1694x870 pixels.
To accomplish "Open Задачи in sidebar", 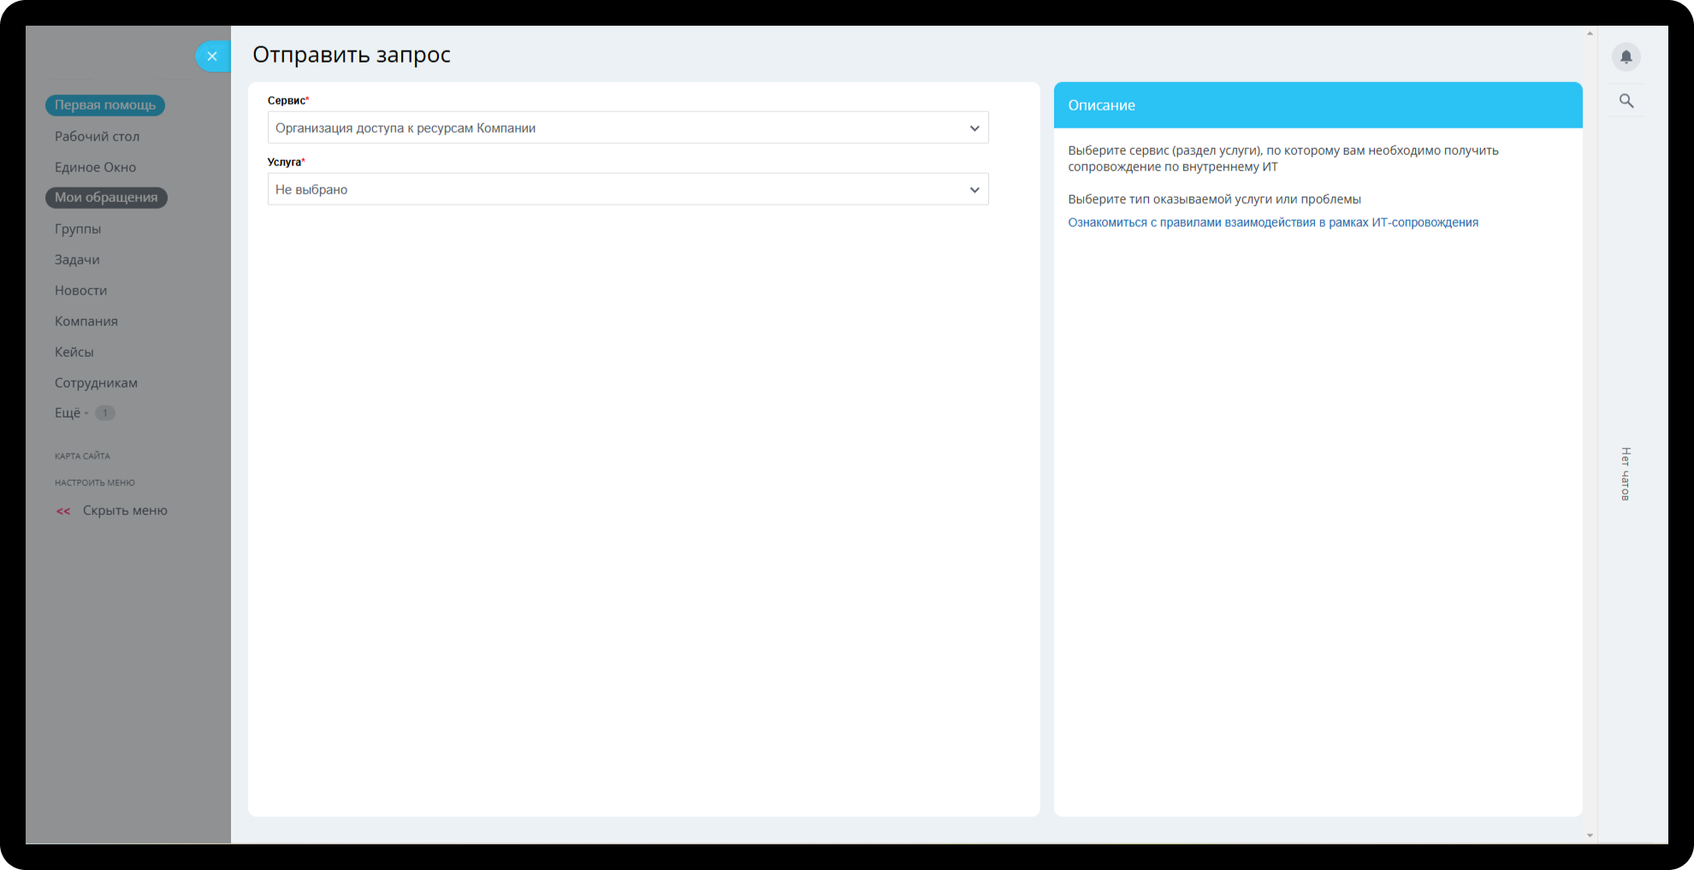I will tap(77, 260).
